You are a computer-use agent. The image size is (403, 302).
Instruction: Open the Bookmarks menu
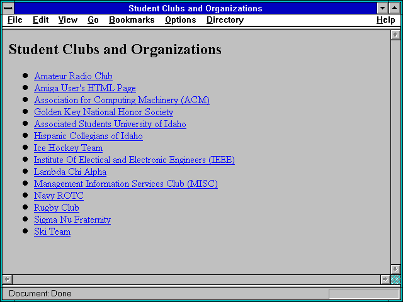pos(132,20)
